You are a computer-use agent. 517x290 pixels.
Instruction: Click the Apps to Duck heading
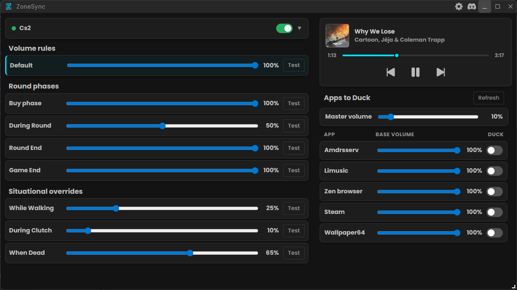point(347,98)
